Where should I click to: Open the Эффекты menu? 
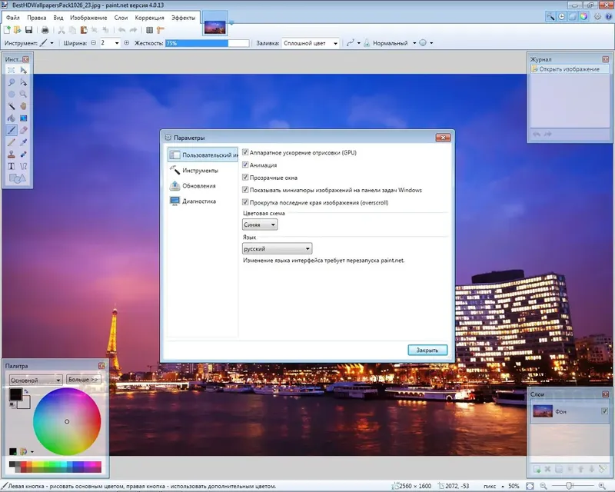click(182, 17)
